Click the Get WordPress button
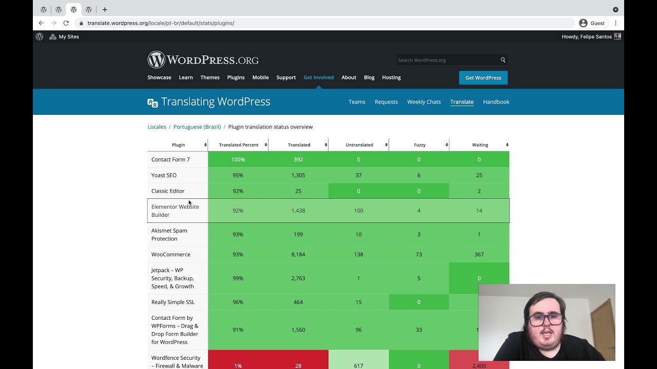 click(x=483, y=77)
